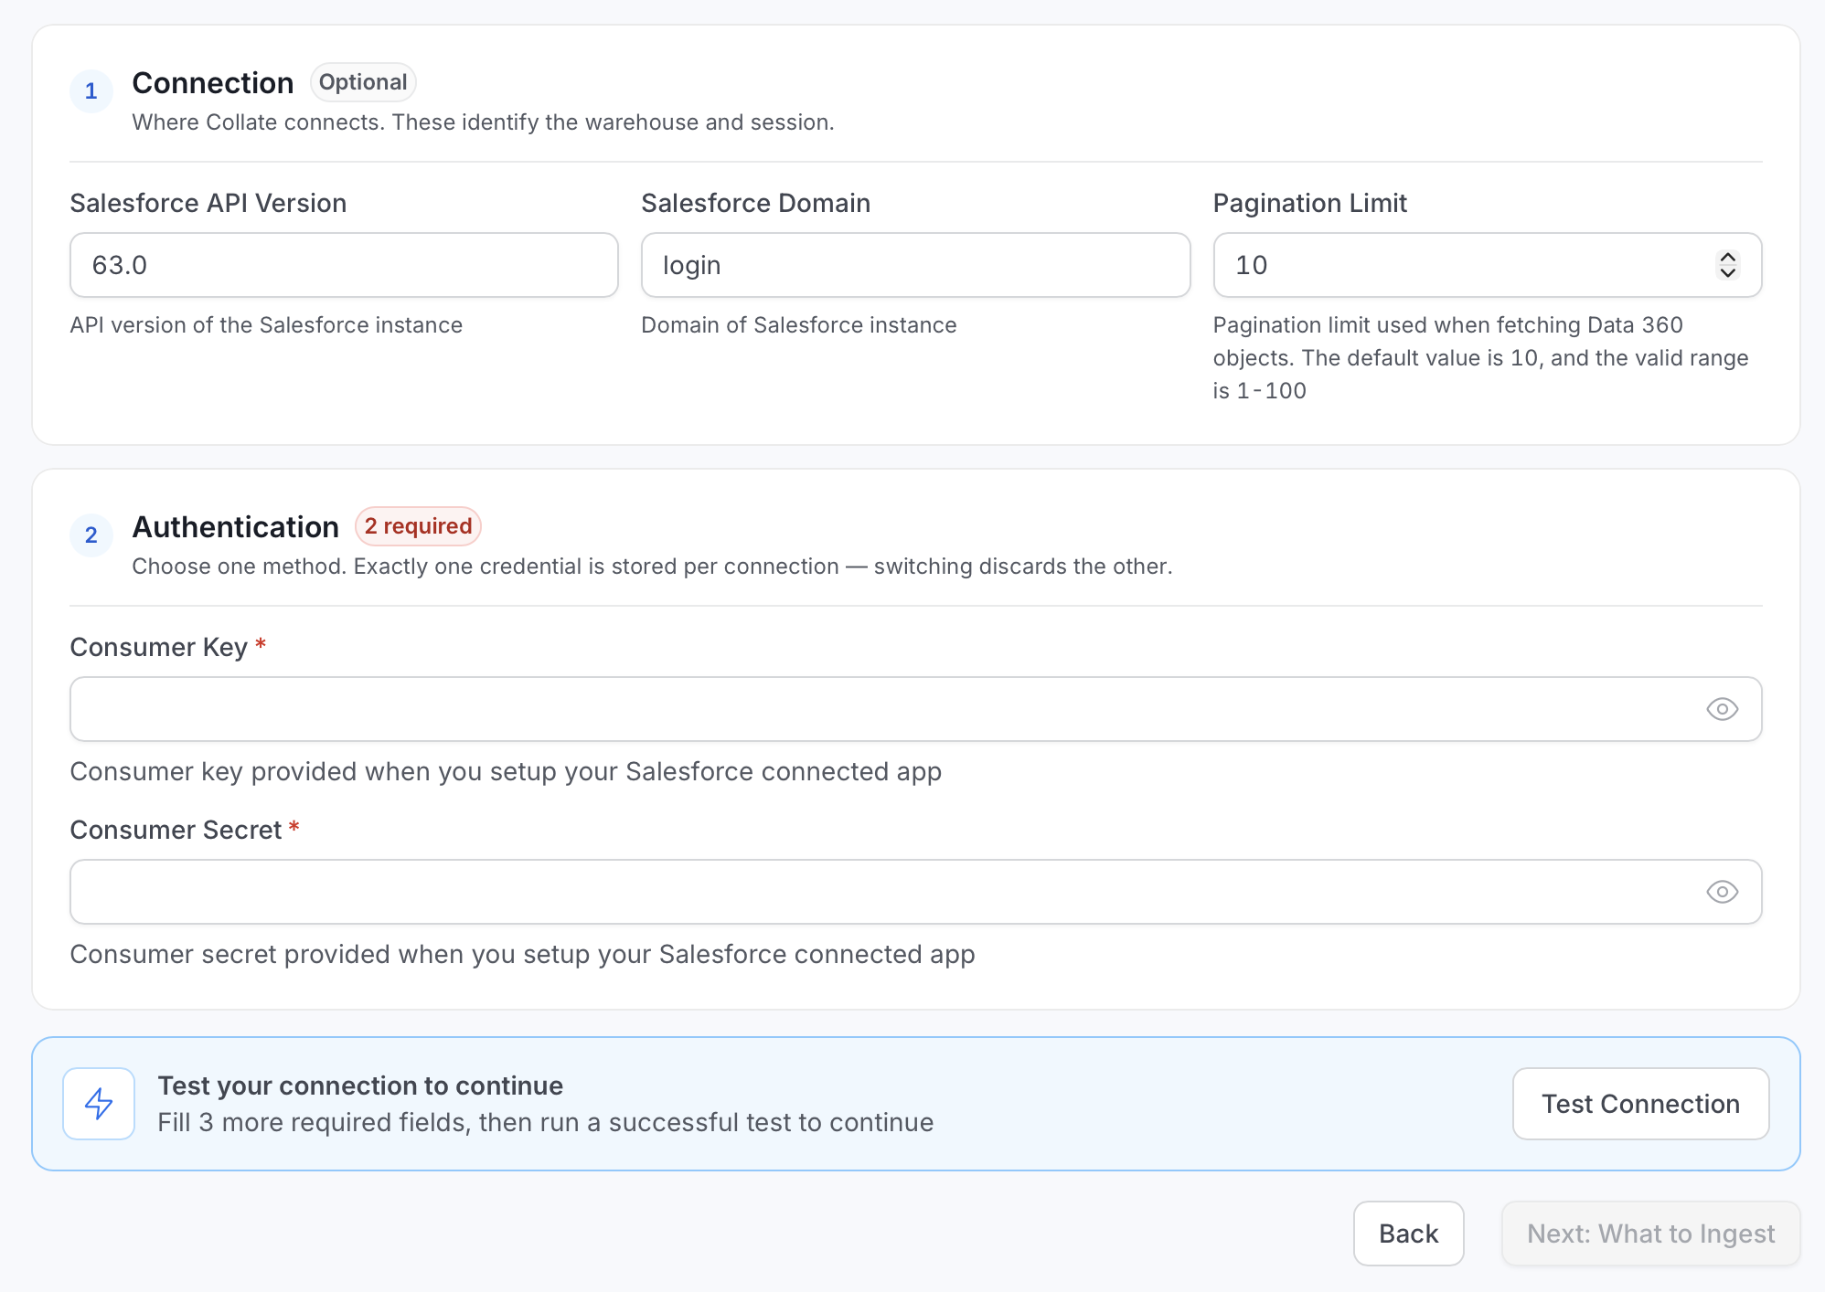Click the Test Connection button
Image resolution: width=1825 pixels, height=1292 pixels.
[1640, 1104]
